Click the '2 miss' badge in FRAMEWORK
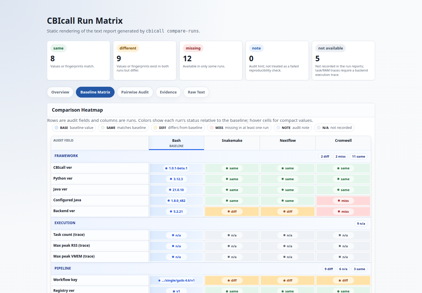The image size is (422, 293). pos(341,156)
